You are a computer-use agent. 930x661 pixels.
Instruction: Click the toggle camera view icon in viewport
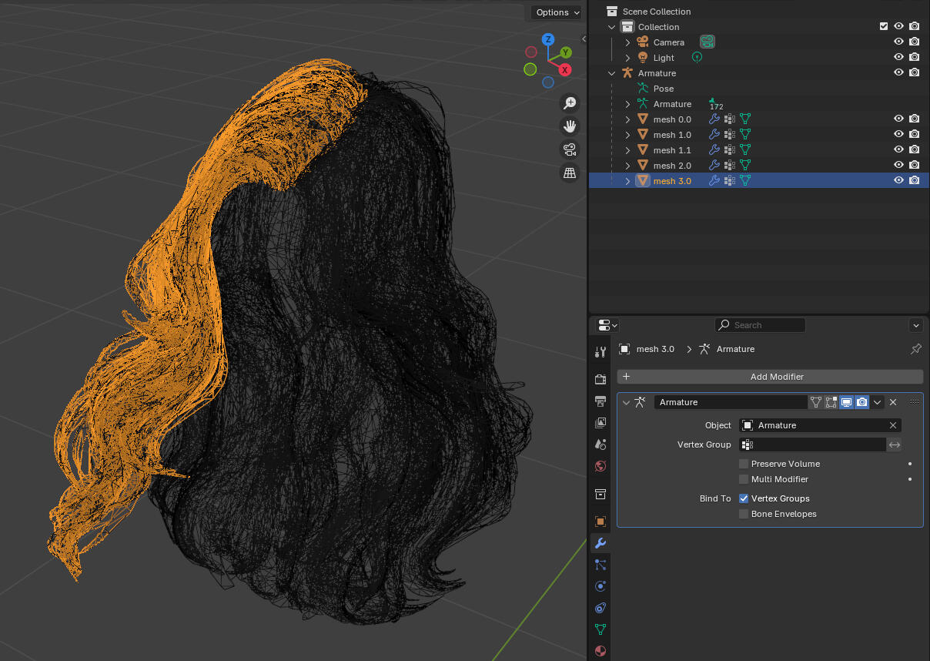click(569, 149)
